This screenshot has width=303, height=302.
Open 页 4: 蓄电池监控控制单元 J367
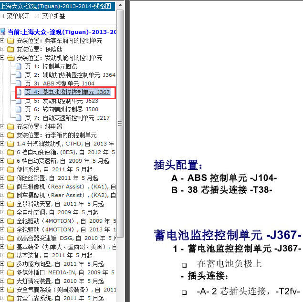(67, 92)
